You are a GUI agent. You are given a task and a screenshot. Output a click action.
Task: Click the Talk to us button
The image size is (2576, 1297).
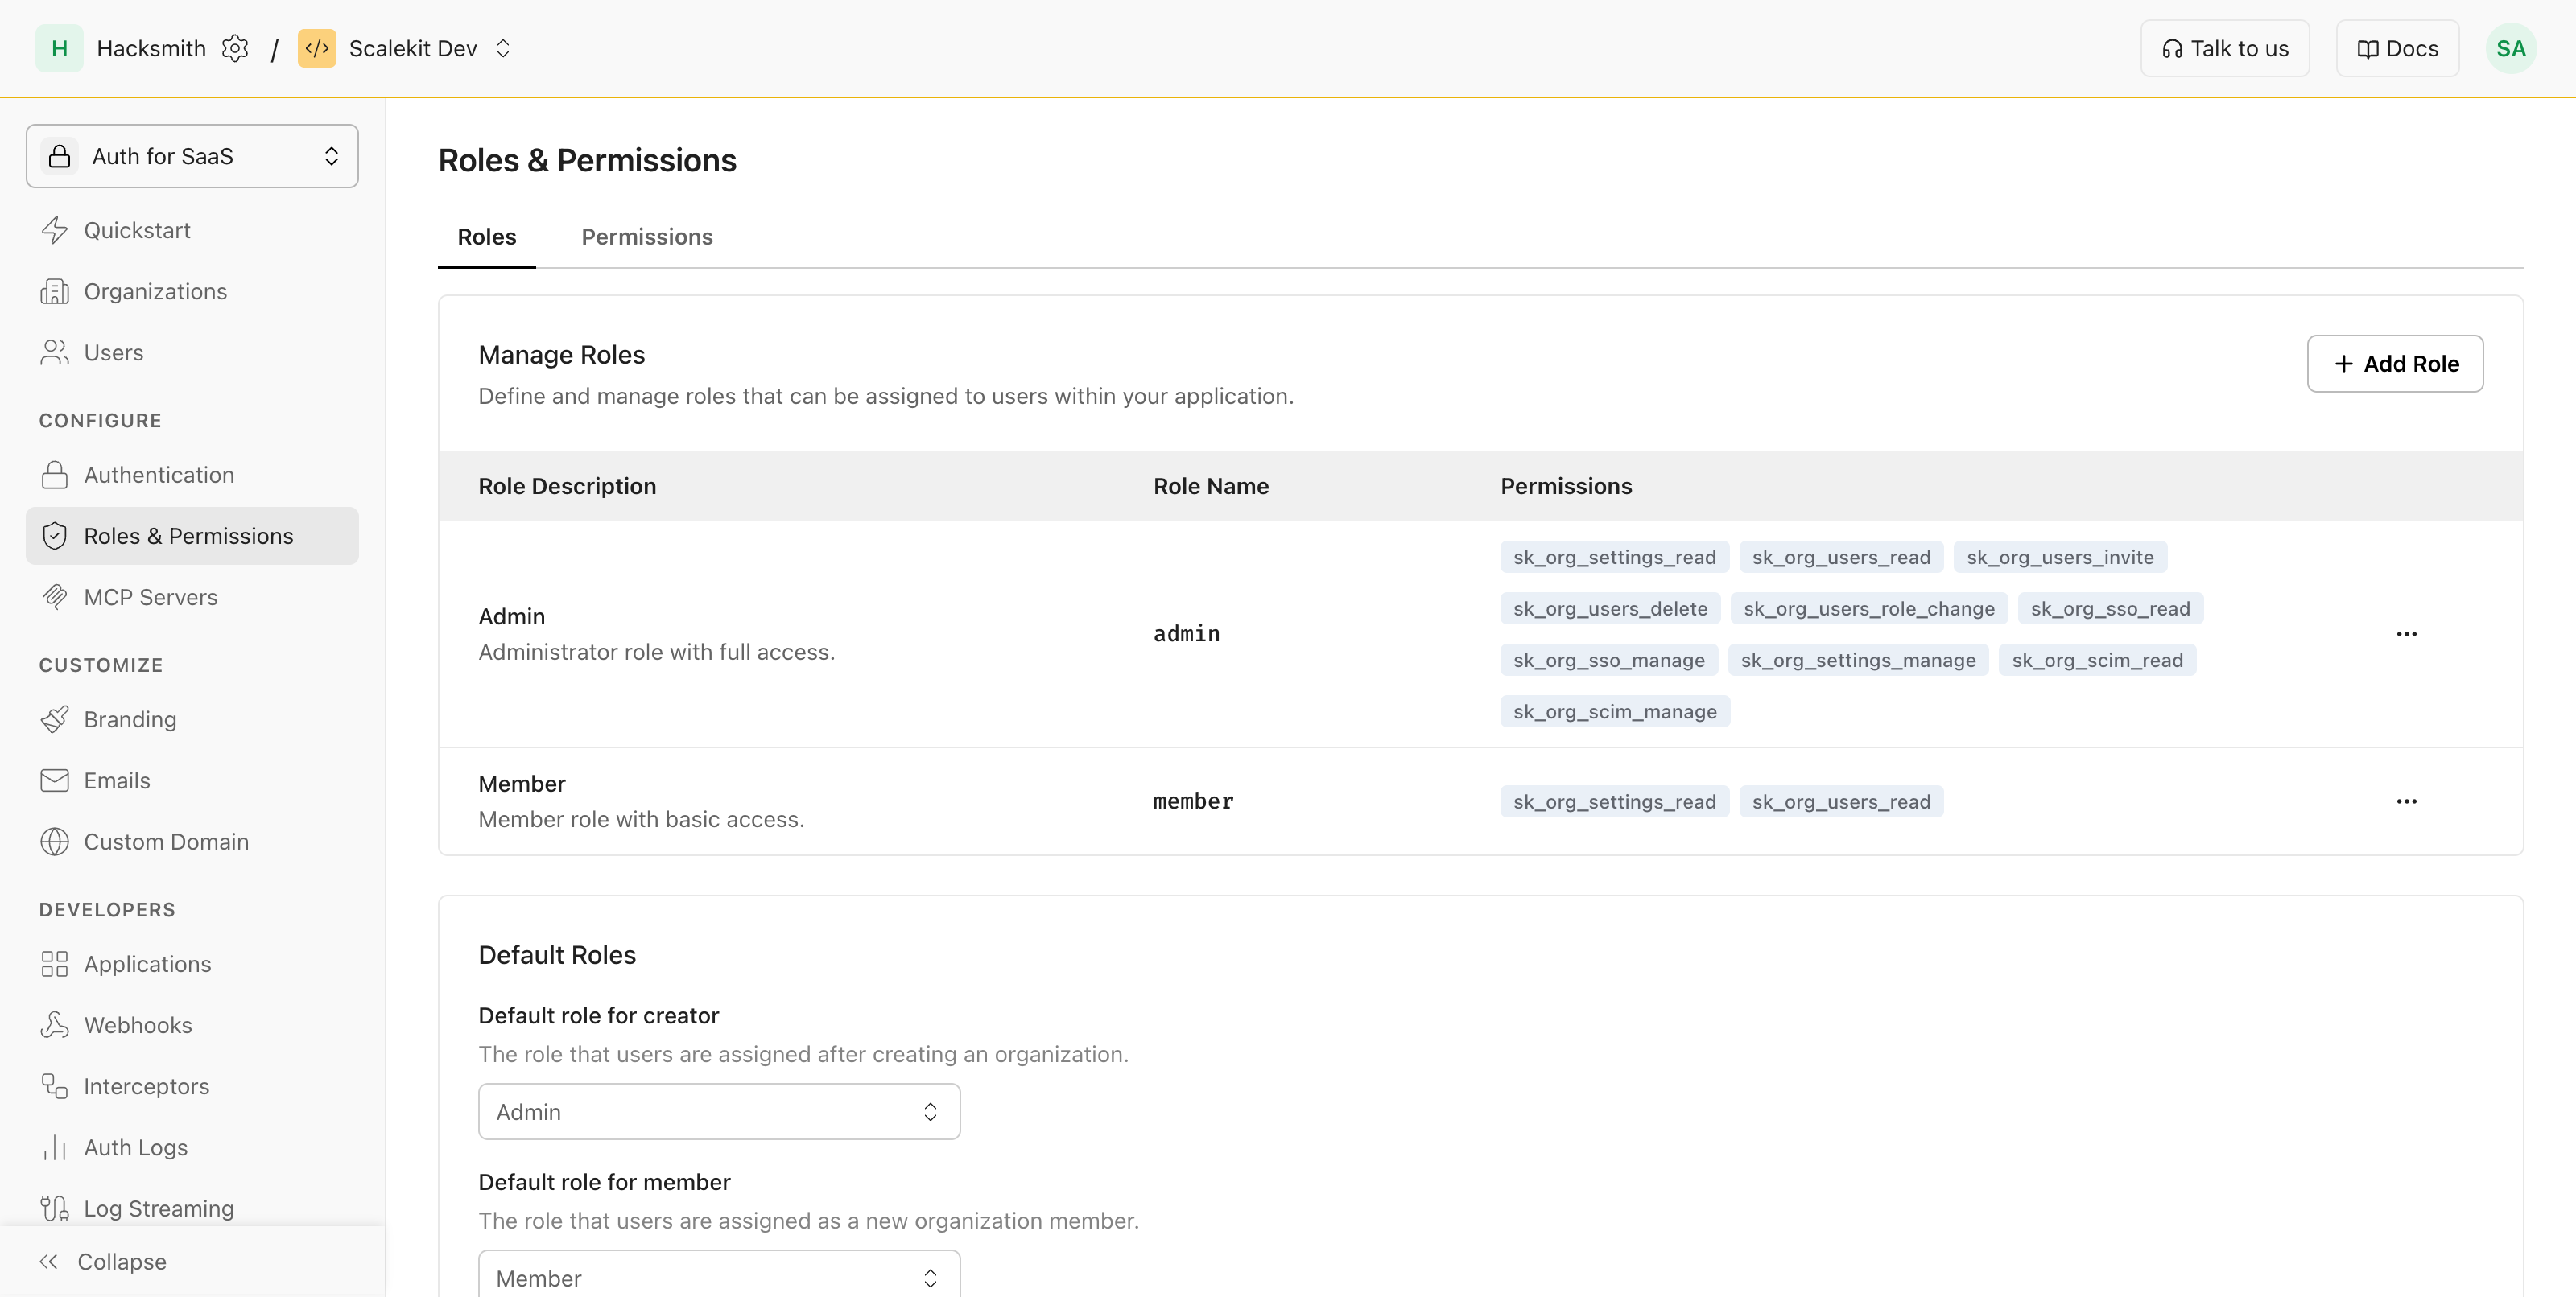2225,48
